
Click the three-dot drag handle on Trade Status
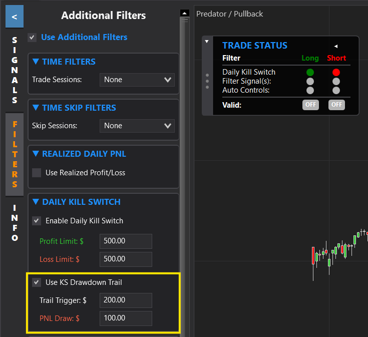pos(207,81)
